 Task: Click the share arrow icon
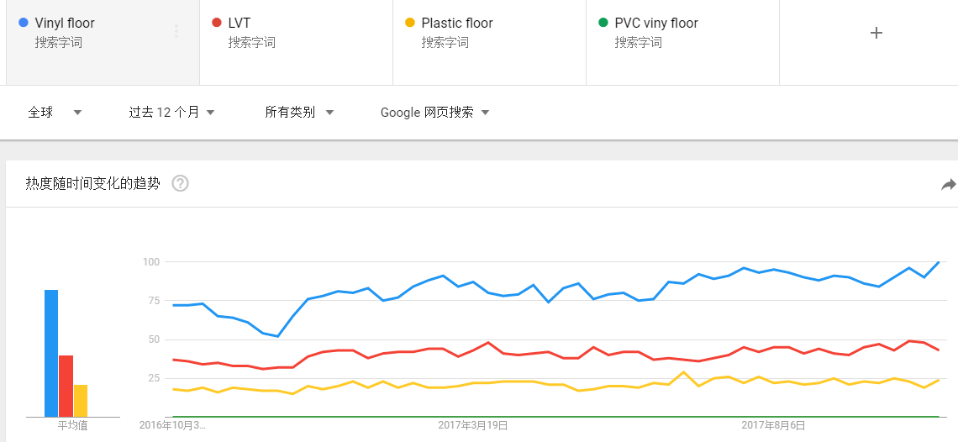[x=948, y=185]
